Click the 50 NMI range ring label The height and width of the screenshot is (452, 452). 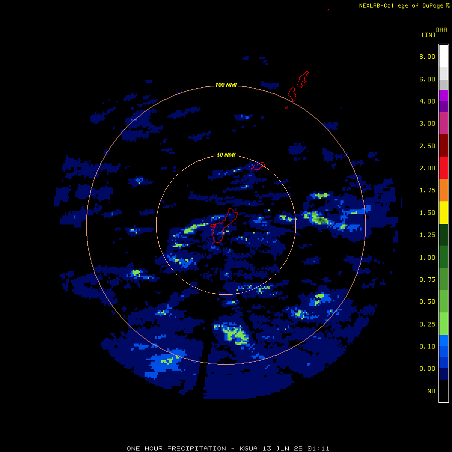click(x=226, y=155)
